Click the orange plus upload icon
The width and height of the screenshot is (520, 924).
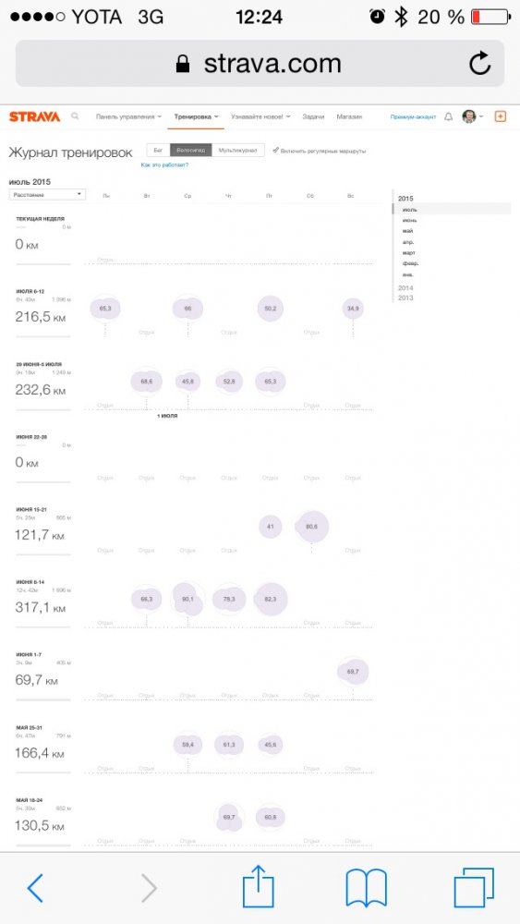click(500, 116)
